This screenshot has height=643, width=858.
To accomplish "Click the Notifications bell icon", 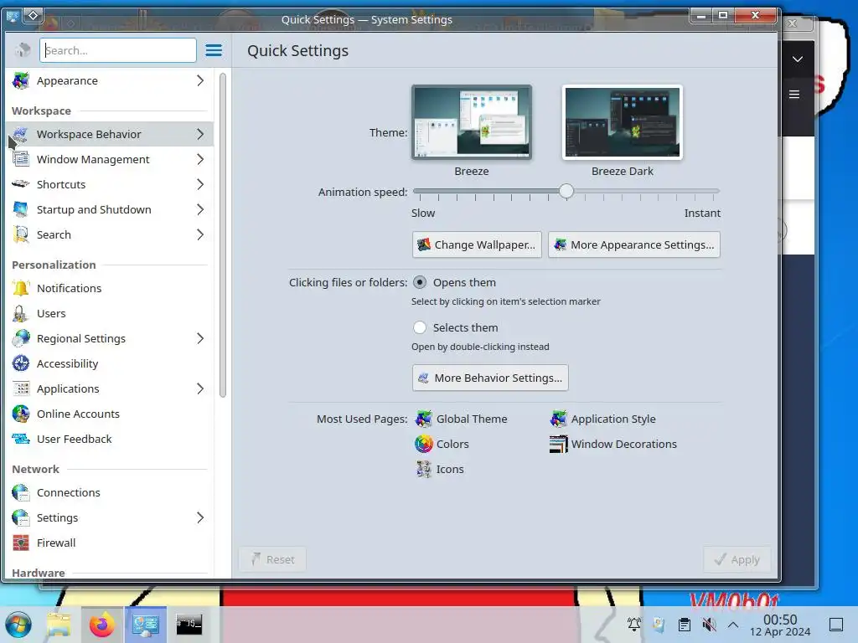I will 21,288.
